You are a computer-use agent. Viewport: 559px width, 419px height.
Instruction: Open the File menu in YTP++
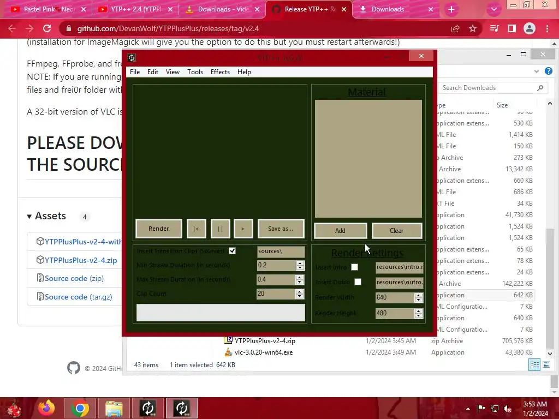pos(135,72)
